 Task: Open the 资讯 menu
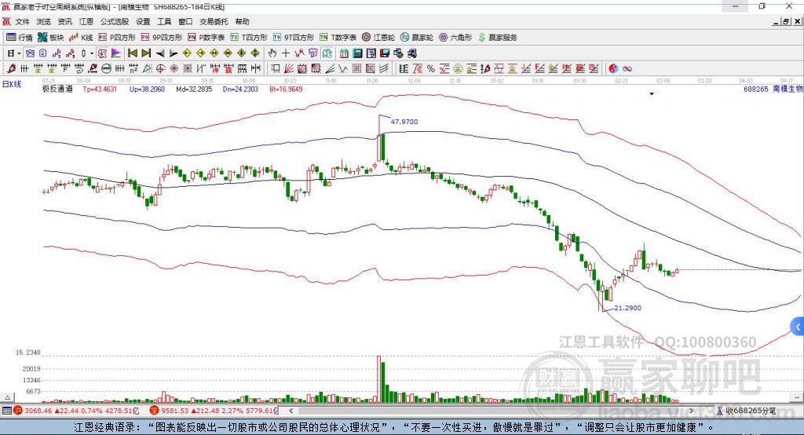point(64,21)
